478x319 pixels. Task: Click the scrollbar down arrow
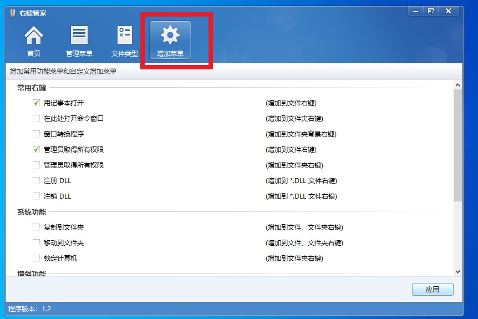pos(457,271)
